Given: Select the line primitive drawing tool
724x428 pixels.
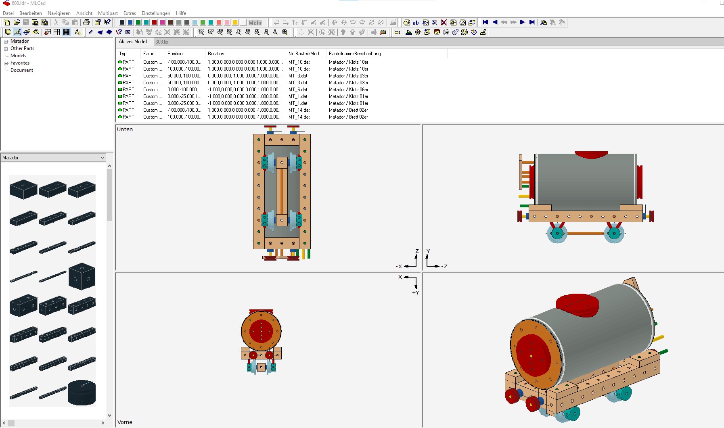Looking at the screenshot, I should 90,32.
